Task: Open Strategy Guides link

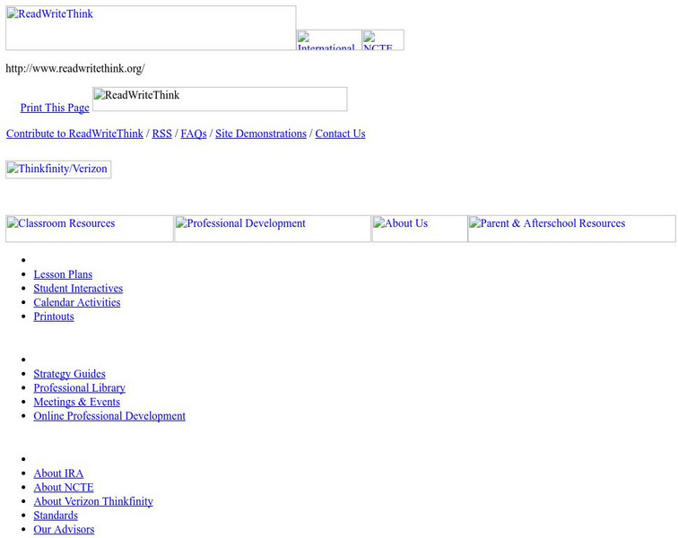Action: coord(70,374)
